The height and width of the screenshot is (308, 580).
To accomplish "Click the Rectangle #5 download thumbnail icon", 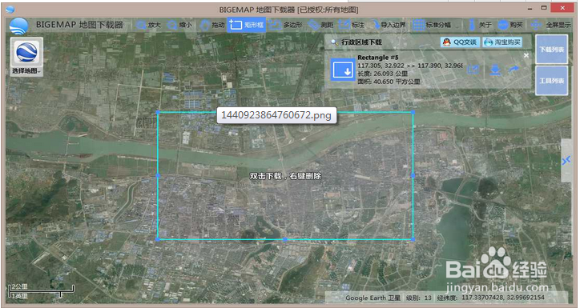I will click(x=343, y=70).
